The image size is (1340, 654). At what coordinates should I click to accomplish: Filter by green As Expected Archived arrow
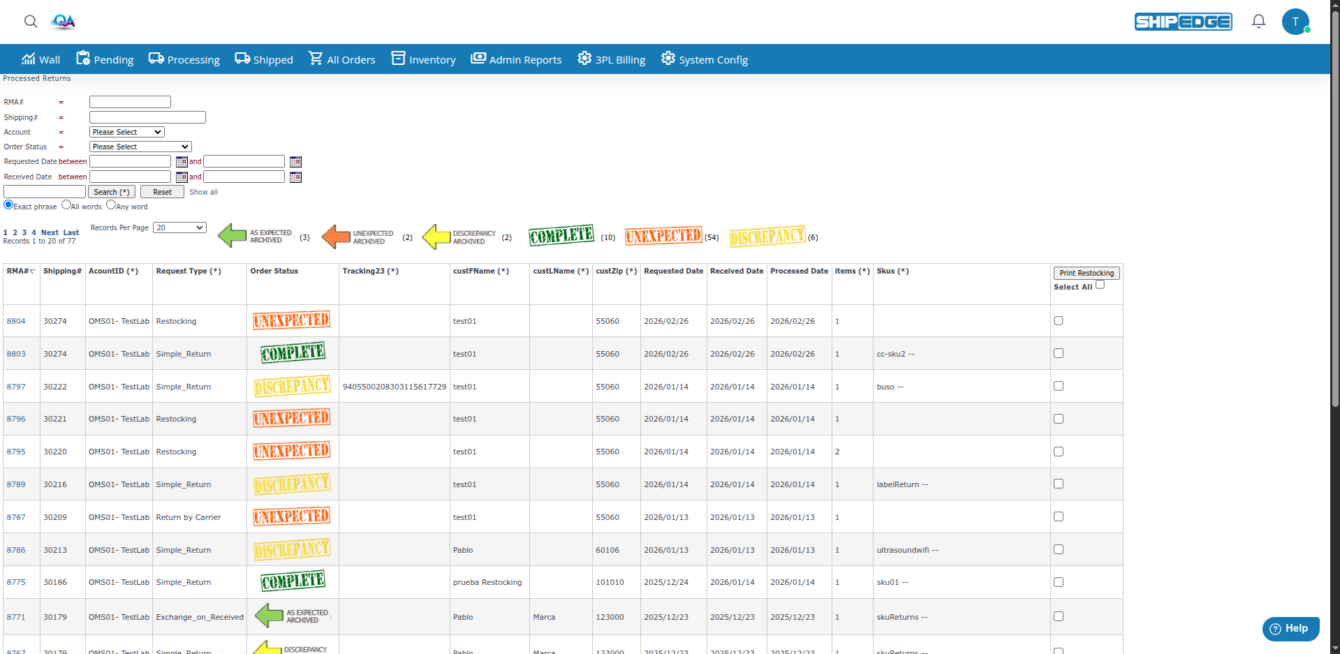(x=233, y=237)
